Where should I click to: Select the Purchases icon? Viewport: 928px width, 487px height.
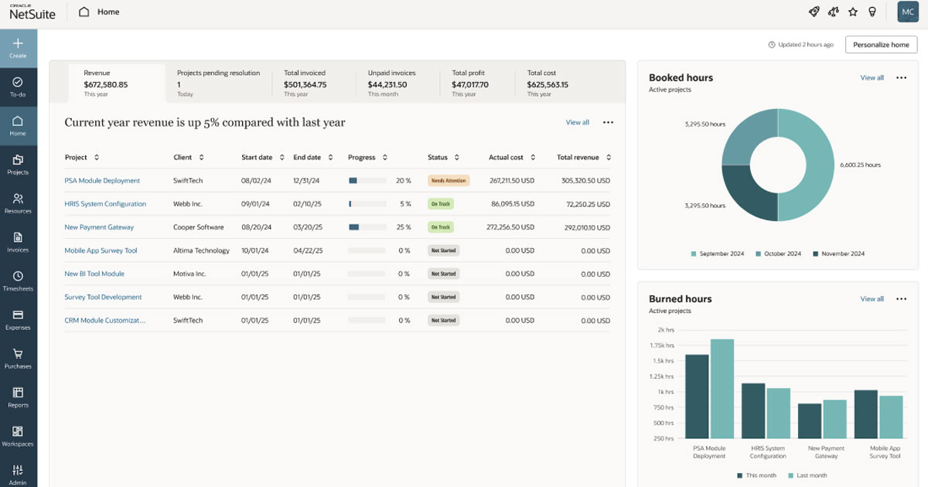tap(18, 359)
